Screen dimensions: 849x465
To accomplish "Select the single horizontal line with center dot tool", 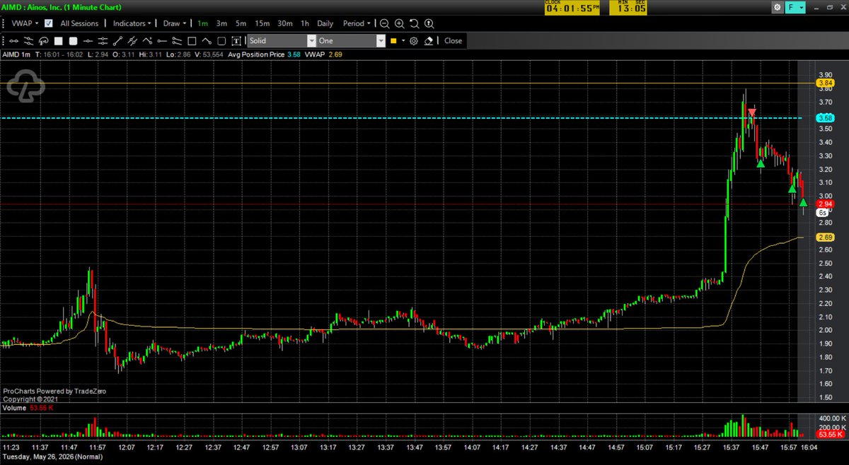I will click(88, 41).
